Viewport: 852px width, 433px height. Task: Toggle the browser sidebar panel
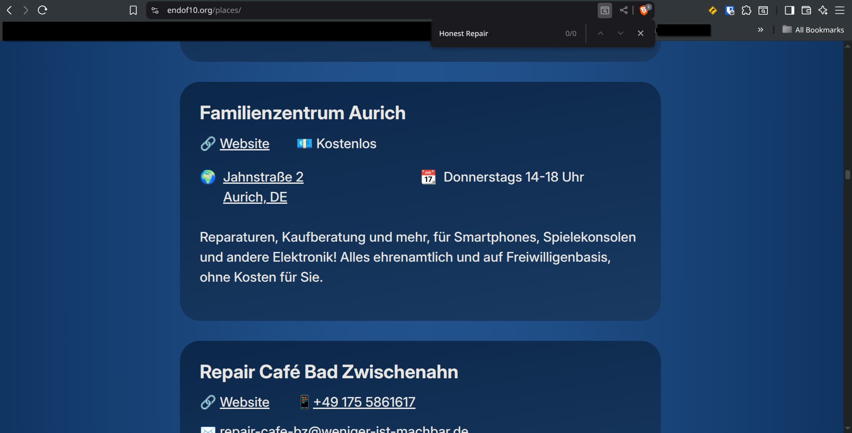click(790, 10)
